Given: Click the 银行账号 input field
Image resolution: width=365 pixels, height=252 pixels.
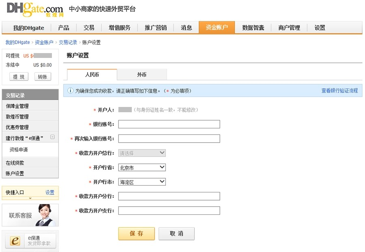Looking at the screenshot, I should (x=169, y=124).
